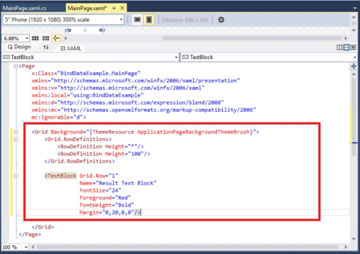Switch to horizontal split view icon
This screenshot has width=360, height=254.
[x=347, y=48]
